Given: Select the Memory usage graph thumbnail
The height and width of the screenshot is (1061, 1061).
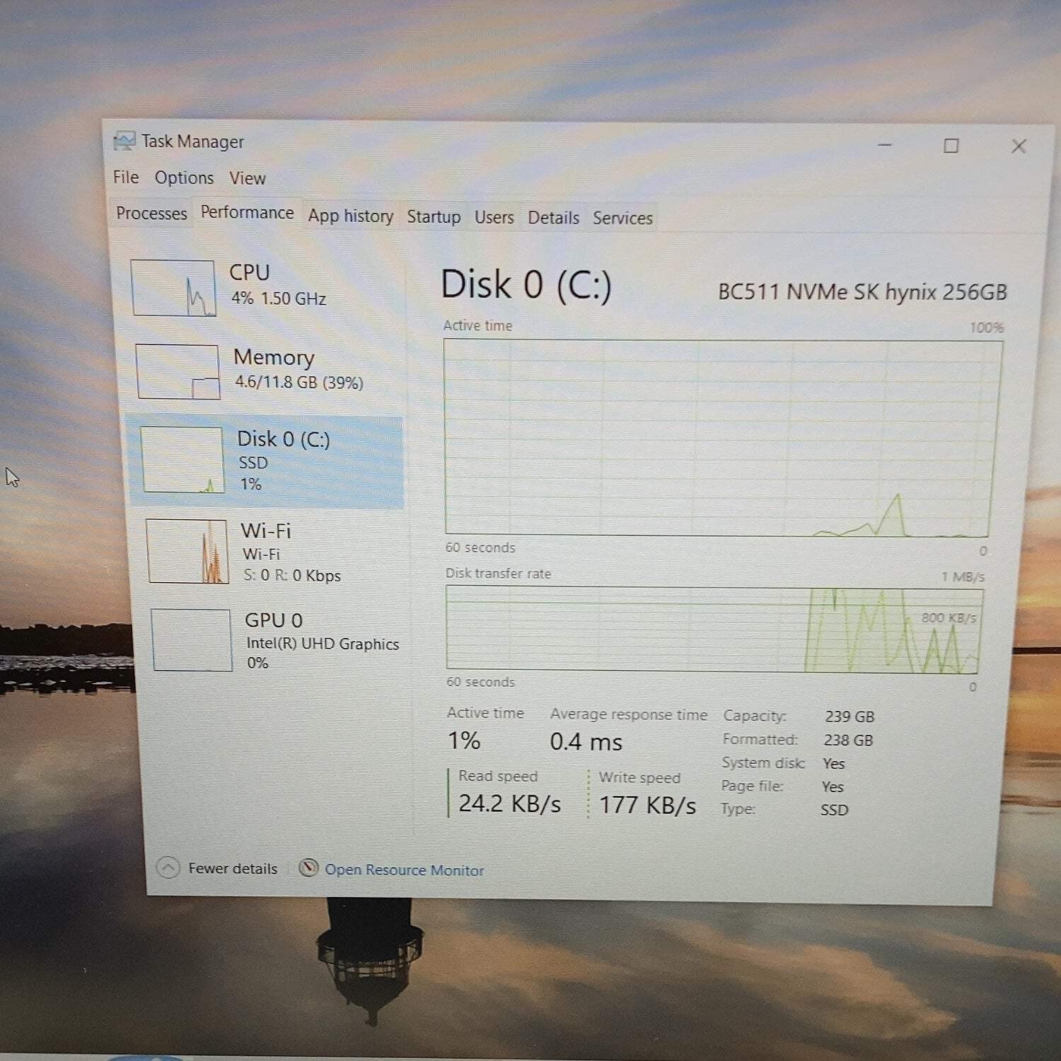Looking at the screenshot, I should click(x=178, y=371).
